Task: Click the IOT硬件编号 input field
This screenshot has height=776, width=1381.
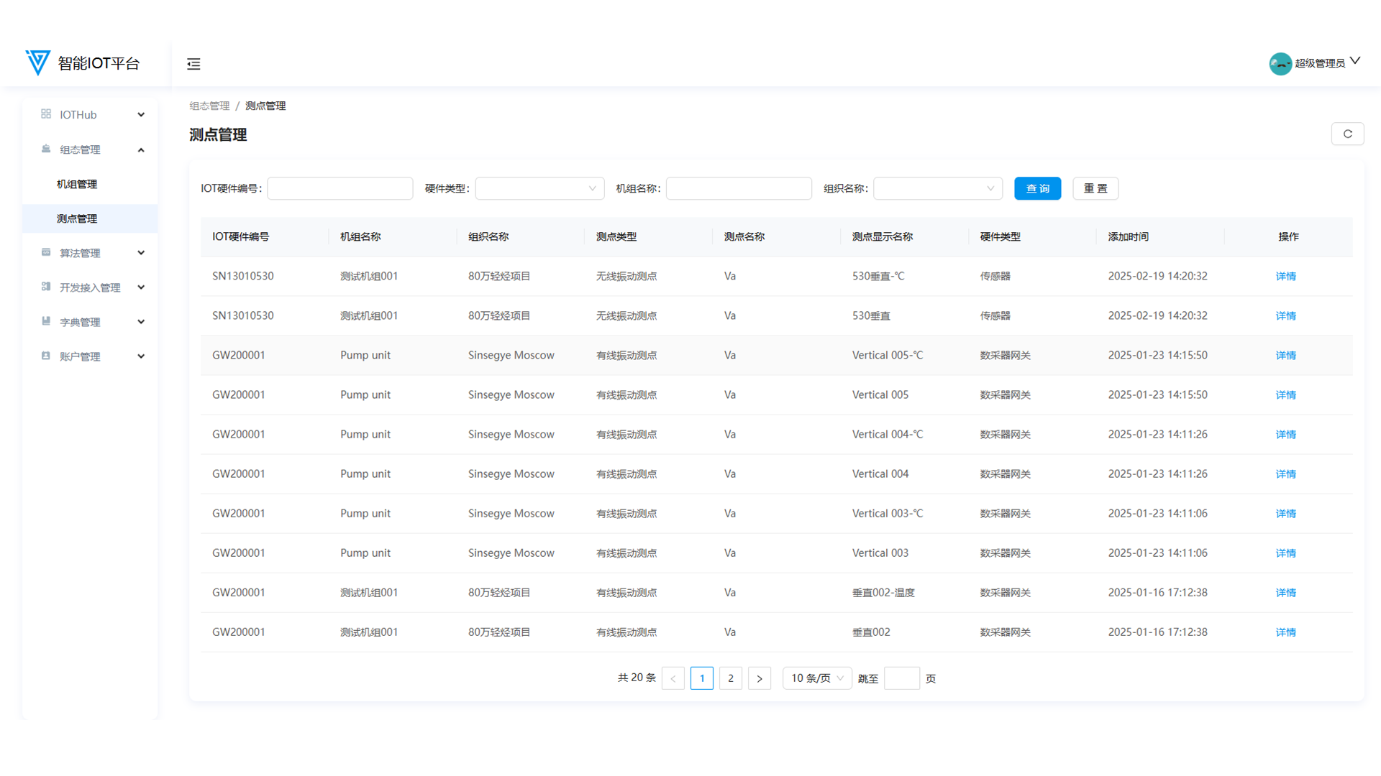Action: pyautogui.click(x=340, y=188)
